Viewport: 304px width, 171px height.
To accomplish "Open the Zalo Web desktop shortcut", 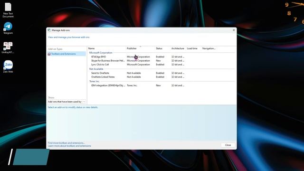I will 8,66.
